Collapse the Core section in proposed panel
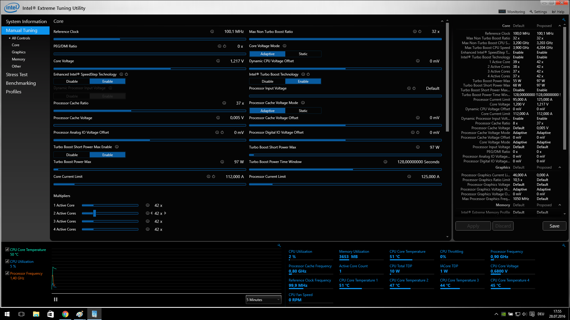The width and height of the screenshot is (570, 320). coord(560,26)
